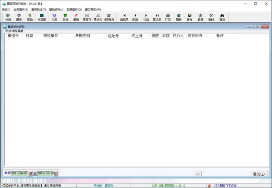Click the 保存 save icon
This screenshot has width=272, height=188.
click(x=189, y=17)
